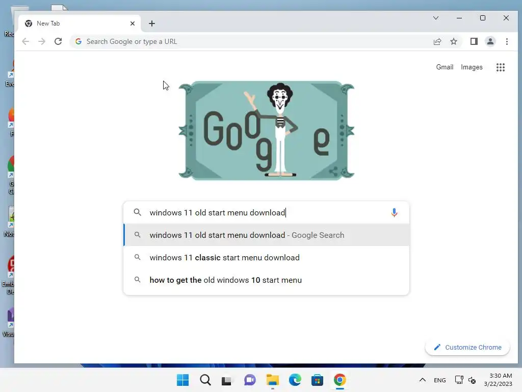Open the profile avatar icon
522x392 pixels.
(x=490, y=41)
